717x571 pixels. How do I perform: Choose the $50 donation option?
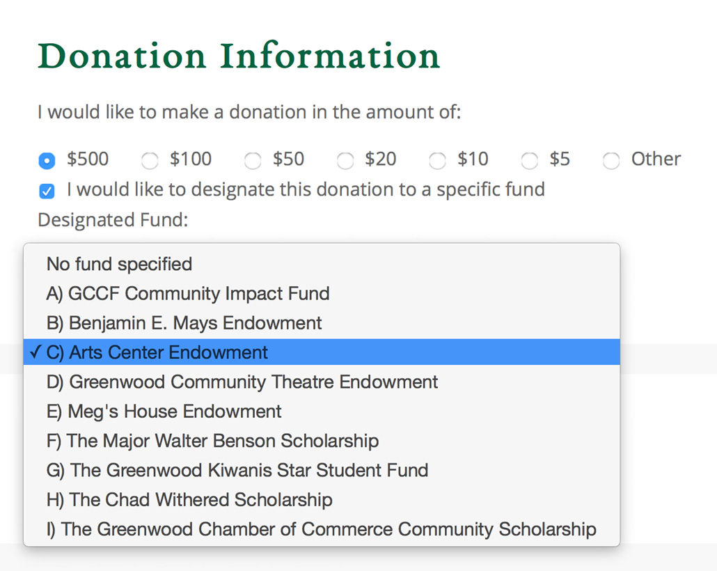click(x=253, y=161)
